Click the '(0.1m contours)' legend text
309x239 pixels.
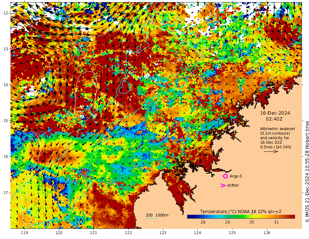(x=275, y=133)
